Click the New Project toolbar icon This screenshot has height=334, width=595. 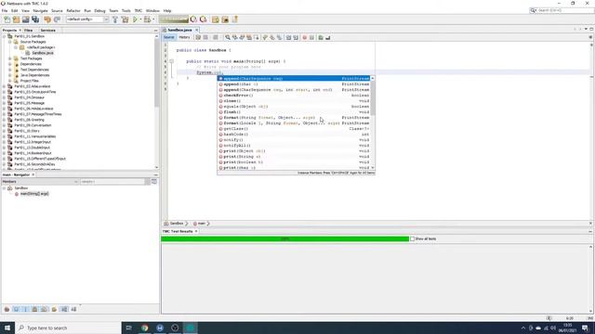(16, 19)
